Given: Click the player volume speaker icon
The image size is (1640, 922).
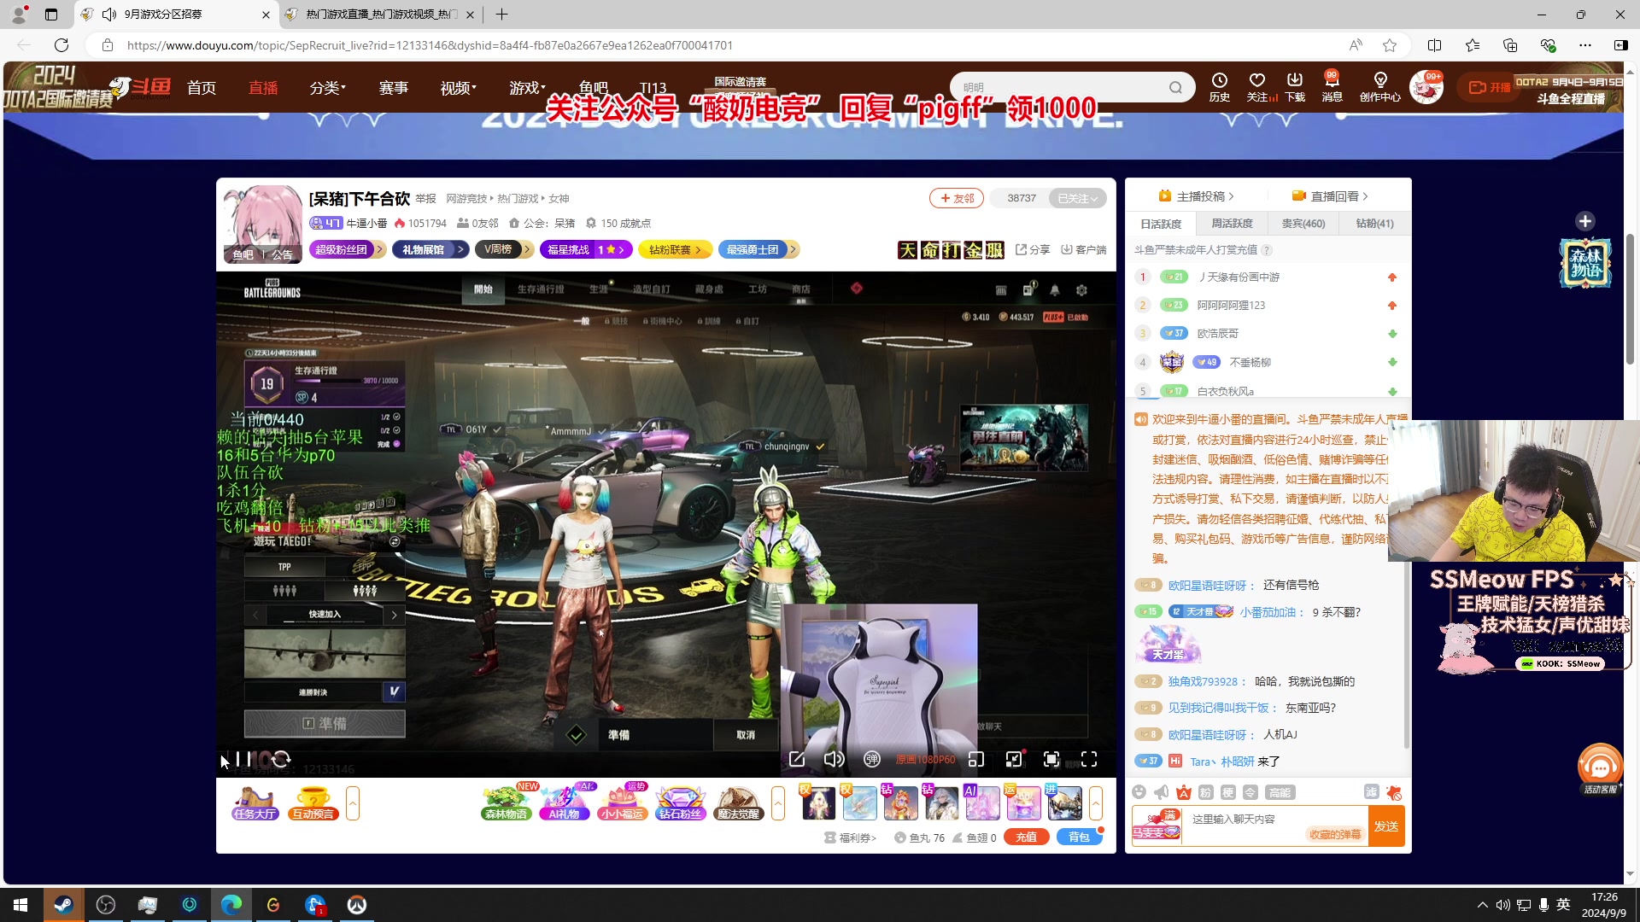Looking at the screenshot, I should pyautogui.click(x=834, y=759).
